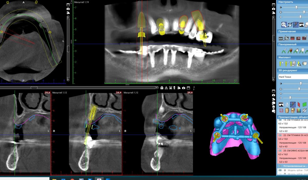Click the add implant icon
This screenshot has height=180, width=308.
pyautogui.click(x=281, y=64)
